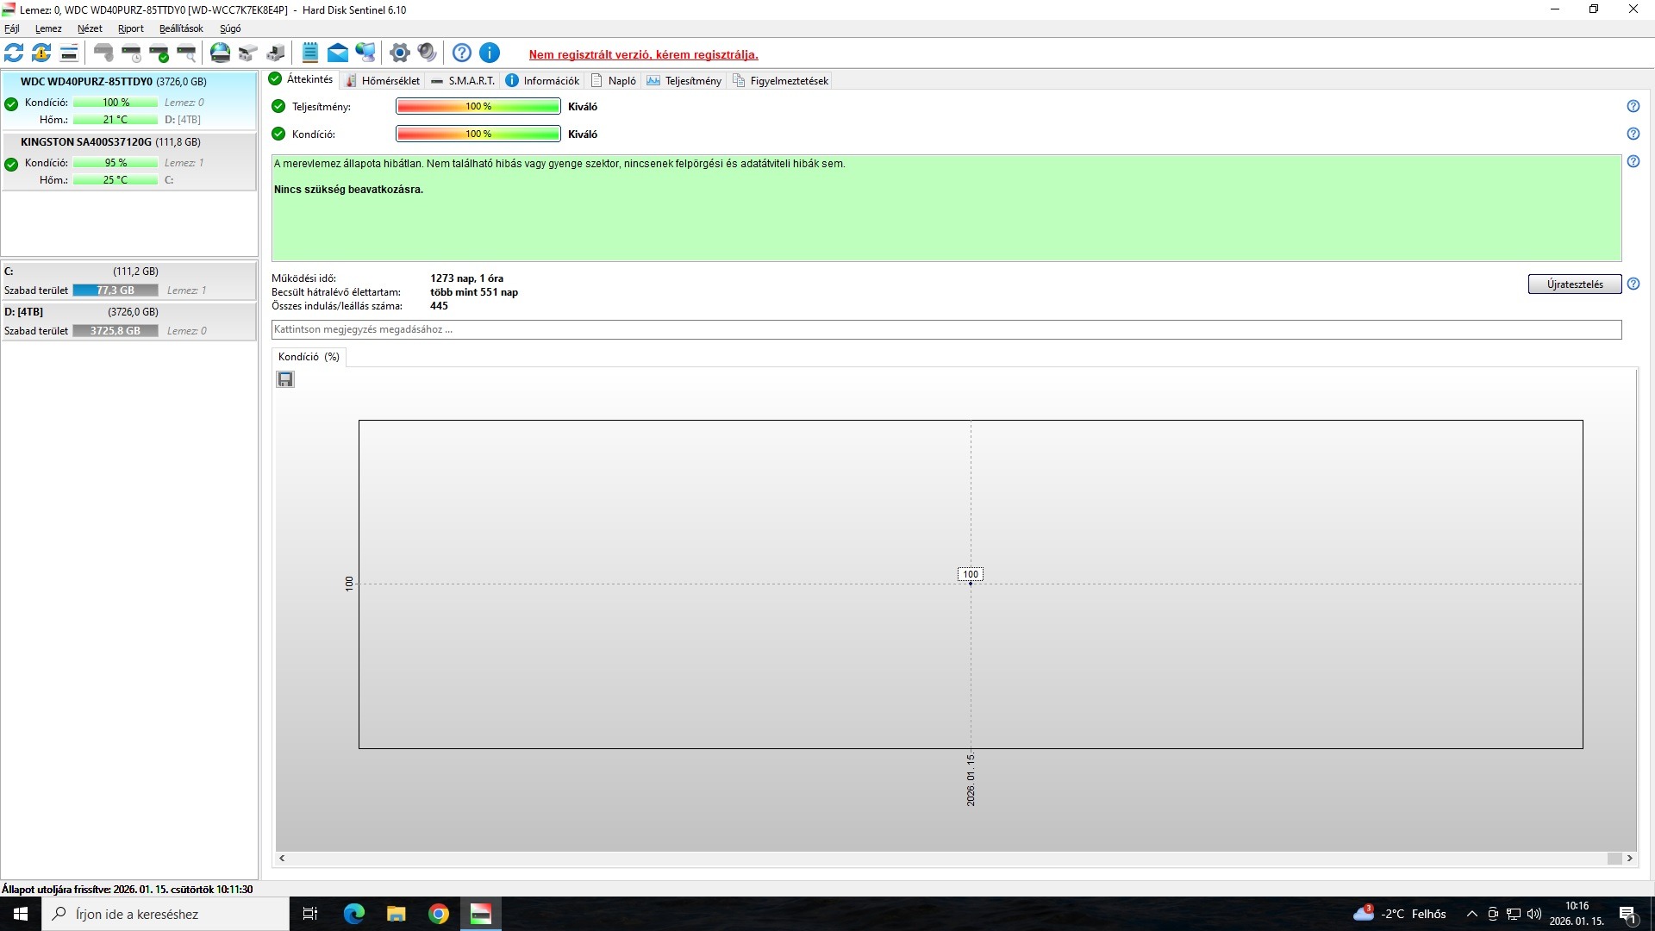Click the comment input field
The image size is (1655, 931).
[946, 329]
